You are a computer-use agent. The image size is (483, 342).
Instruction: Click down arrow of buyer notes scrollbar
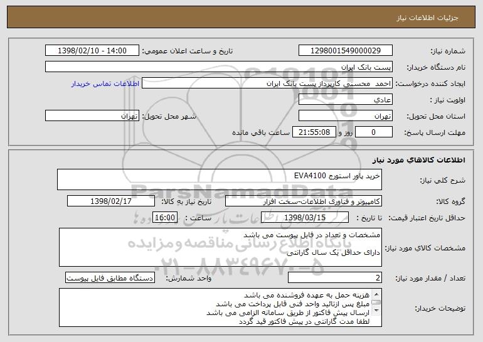point(376,311)
